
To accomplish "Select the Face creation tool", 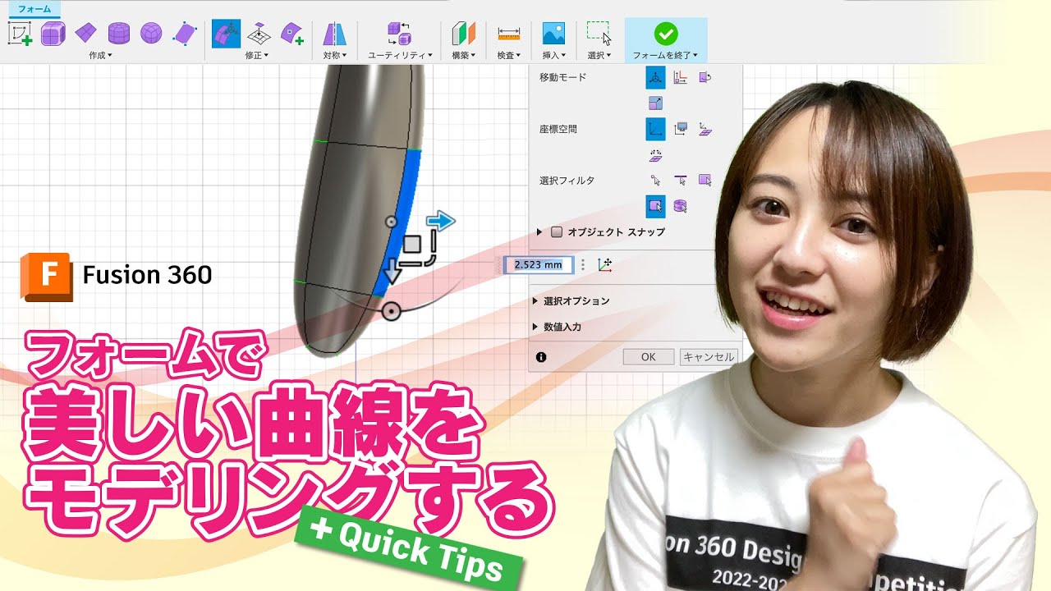I will [x=186, y=34].
